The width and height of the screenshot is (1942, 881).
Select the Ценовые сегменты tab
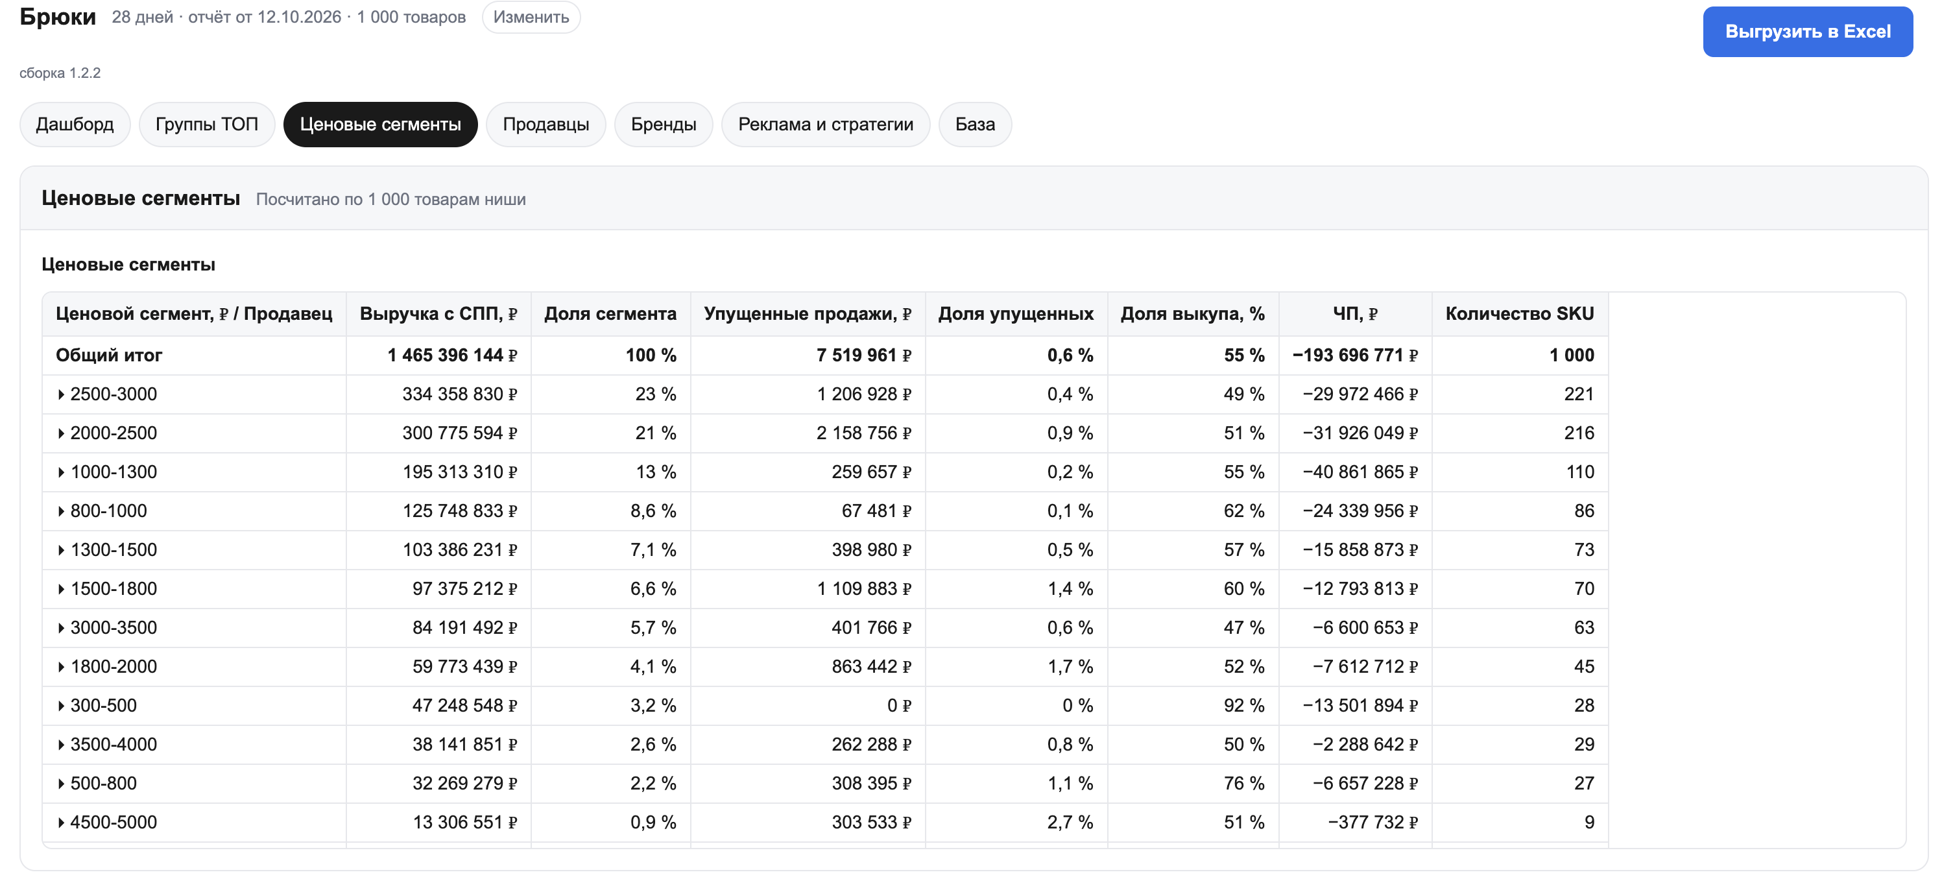(x=380, y=125)
